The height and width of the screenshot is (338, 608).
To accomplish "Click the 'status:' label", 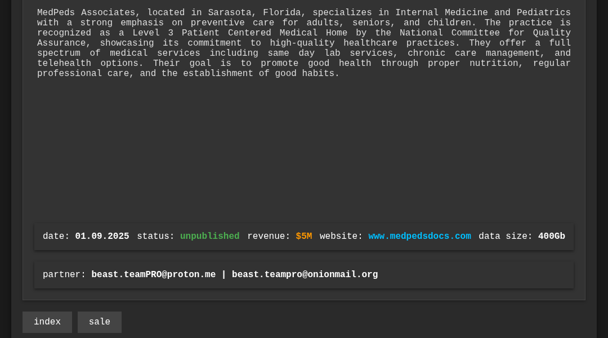I will [155, 237].
